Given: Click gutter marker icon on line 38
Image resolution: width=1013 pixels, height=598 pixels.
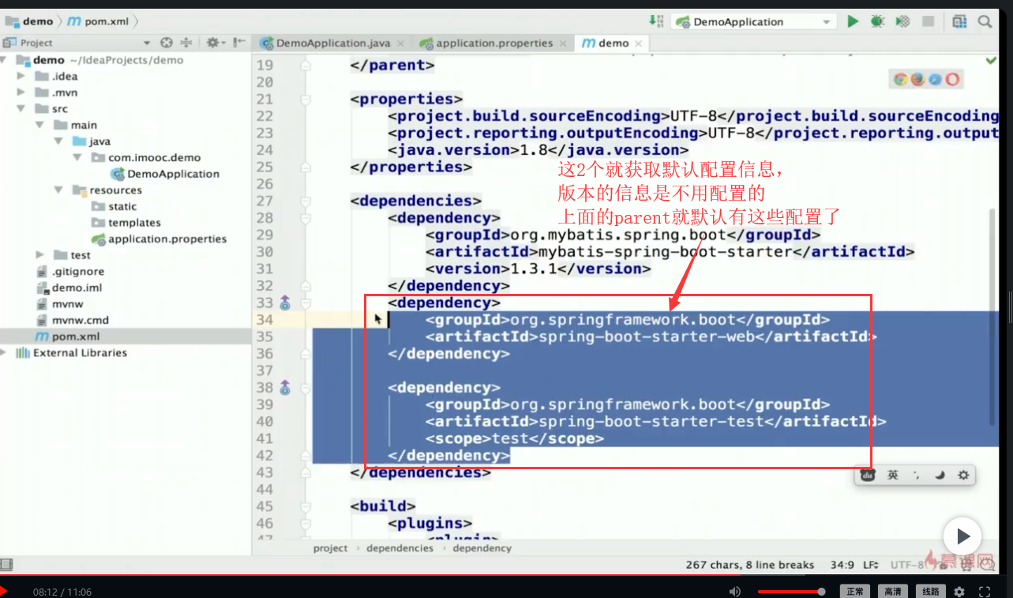Looking at the screenshot, I should coord(285,387).
